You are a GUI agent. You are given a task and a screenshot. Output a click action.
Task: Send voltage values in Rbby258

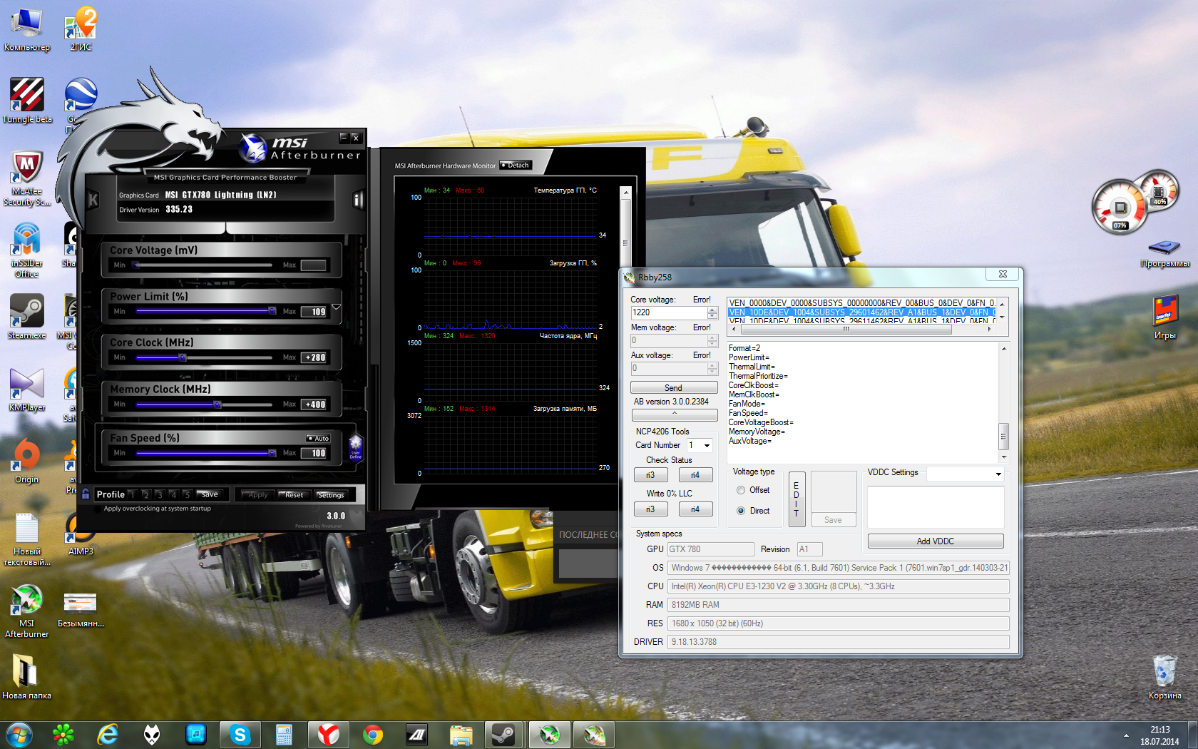[674, 388]
